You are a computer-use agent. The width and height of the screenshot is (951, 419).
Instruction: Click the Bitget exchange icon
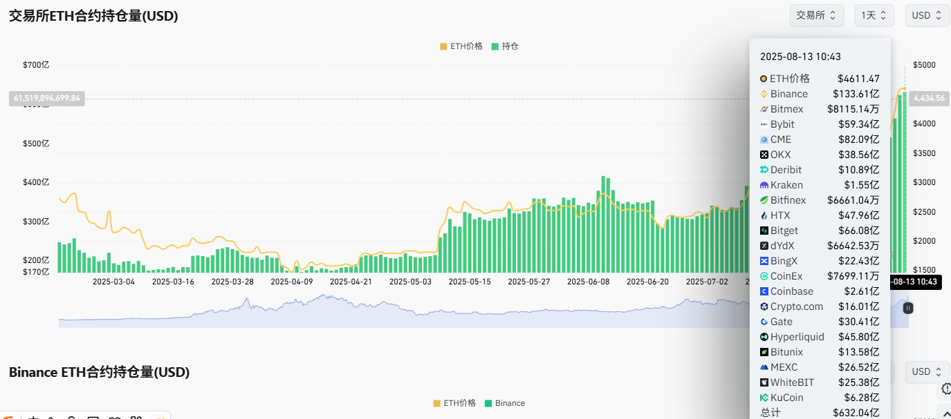click(x=763, y=230)
